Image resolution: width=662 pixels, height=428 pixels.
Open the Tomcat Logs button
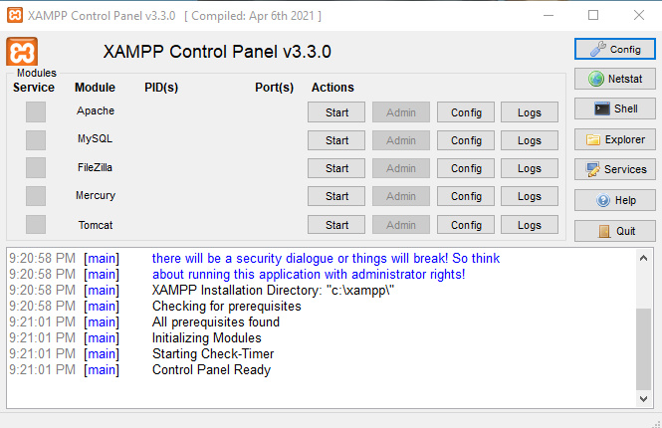click(x=529, y=225)
